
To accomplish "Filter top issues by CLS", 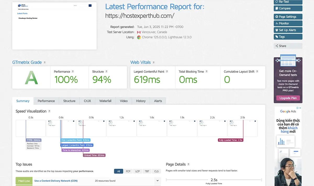I will [156, 171].
